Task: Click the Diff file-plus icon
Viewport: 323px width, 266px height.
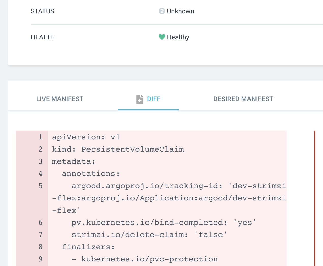Action: (140, 99)
